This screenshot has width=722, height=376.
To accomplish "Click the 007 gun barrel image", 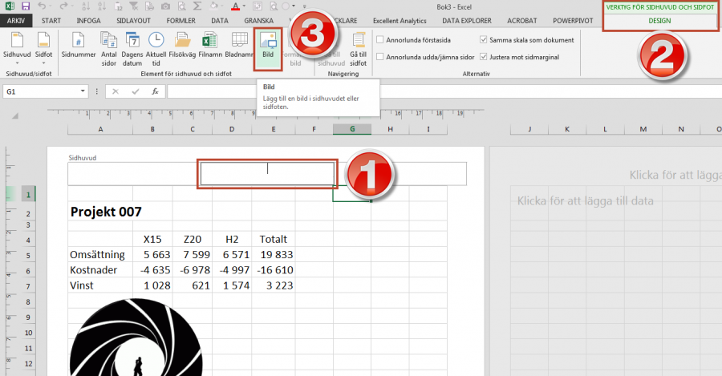I will point(136,338).
